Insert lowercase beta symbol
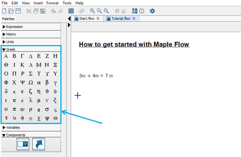 click(x=47, y=83)
